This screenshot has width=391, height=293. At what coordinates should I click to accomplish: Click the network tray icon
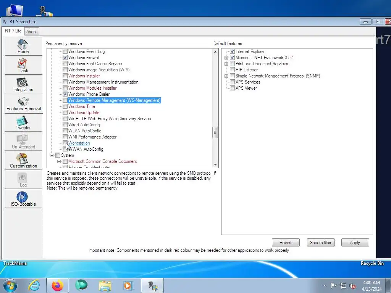pyautogui.click(x=343, y=286)
